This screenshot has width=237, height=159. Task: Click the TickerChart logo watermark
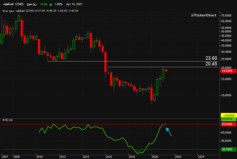tap(204, 15)
